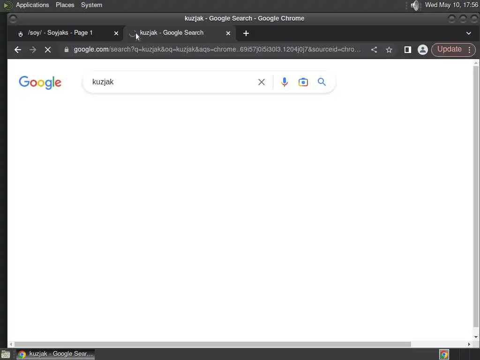Click the Google logo
This screenshot has width=480, height=360.
40,82
